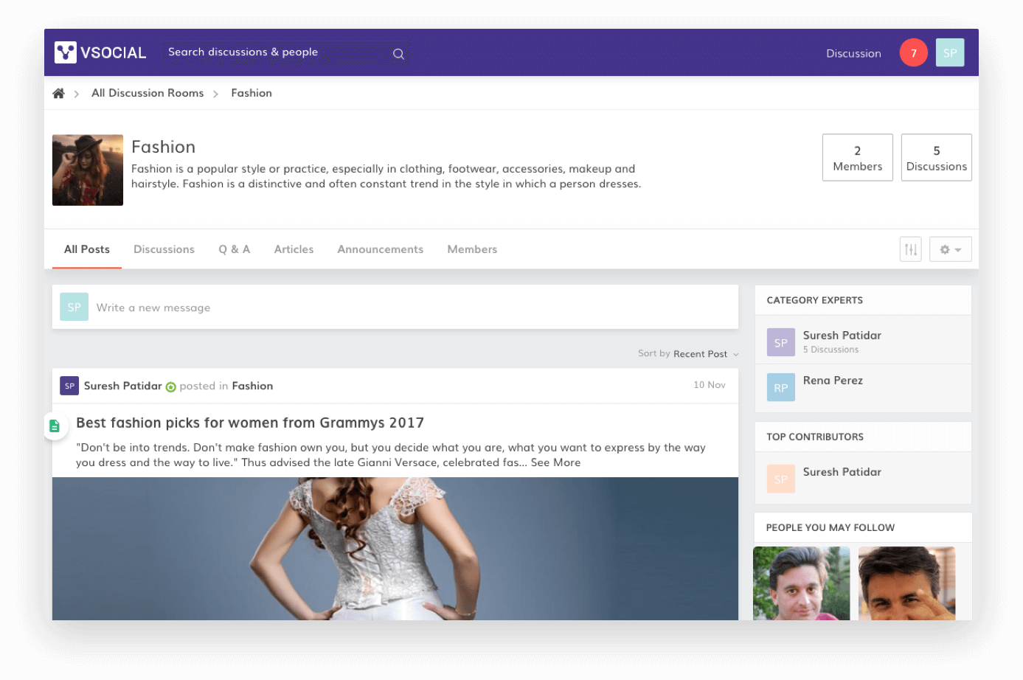Open the Q & A tab
The height and width of the screenshot is (680, 1023).
pos(235,249)
